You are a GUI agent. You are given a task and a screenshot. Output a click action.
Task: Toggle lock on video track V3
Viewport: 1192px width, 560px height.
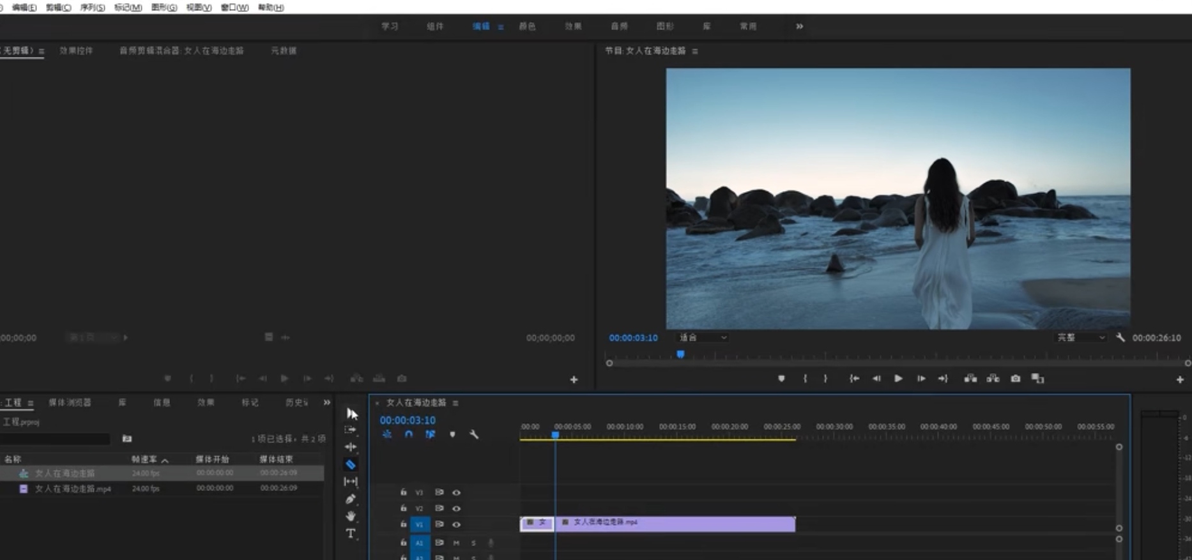pyautogui.click(x=403, y=492)
